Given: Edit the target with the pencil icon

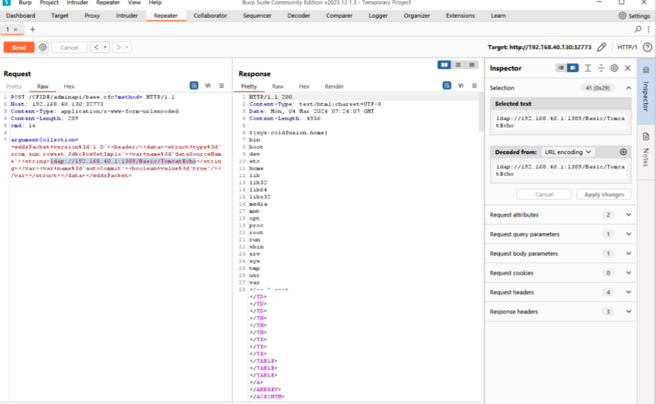Looking at the screenshot, I should (x=601, y=47).
